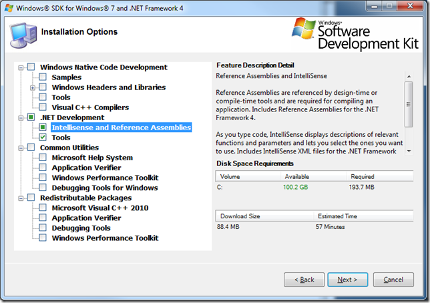Toggle the .NET Development checkbox
The image size is (430, 303).
tap(31, 117)
